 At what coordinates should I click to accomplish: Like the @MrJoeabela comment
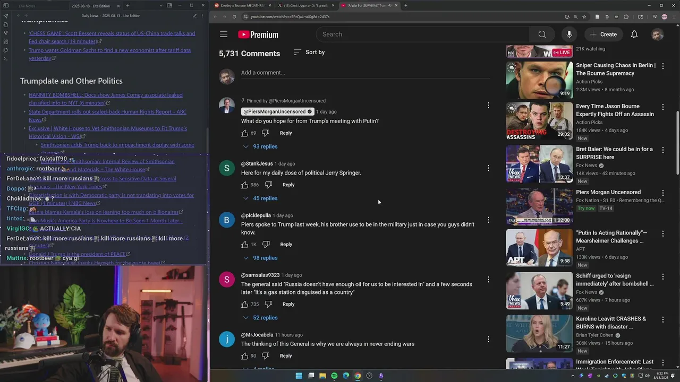point(244,356)
